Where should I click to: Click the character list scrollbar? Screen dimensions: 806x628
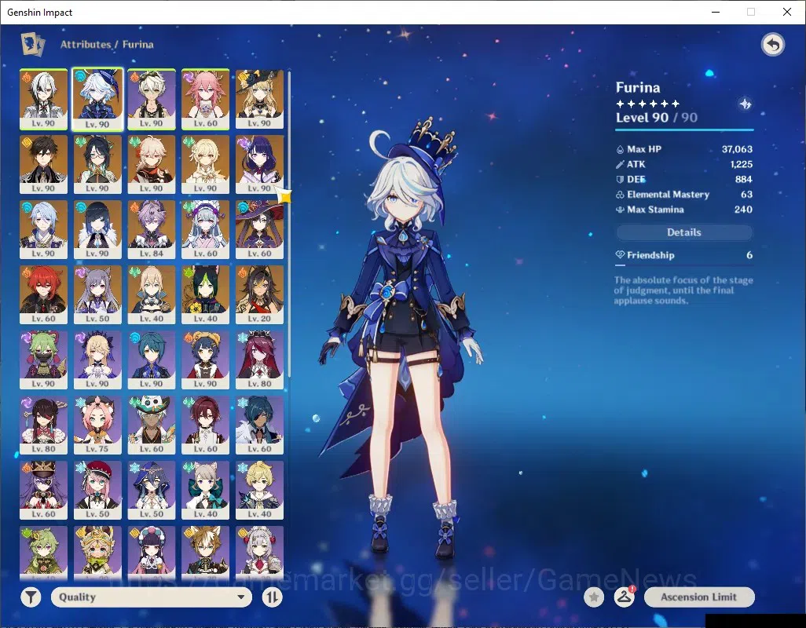(x=289, y=224)
